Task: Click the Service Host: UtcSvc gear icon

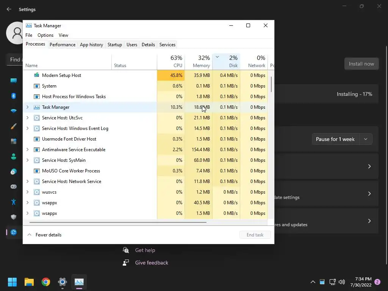Action: [x=37, y=118]
